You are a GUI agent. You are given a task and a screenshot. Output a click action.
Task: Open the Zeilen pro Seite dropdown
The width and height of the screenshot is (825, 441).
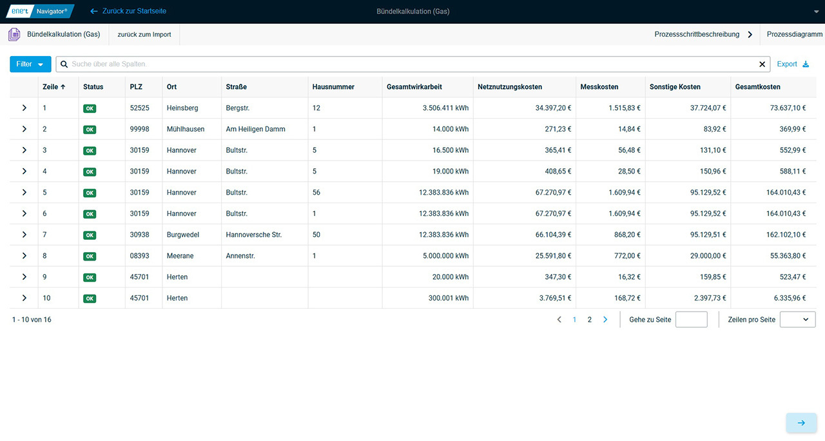(x=797, y=320)
